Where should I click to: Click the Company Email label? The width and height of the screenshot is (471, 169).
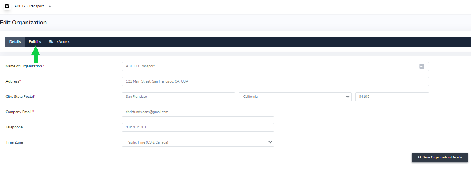(20, 112)
